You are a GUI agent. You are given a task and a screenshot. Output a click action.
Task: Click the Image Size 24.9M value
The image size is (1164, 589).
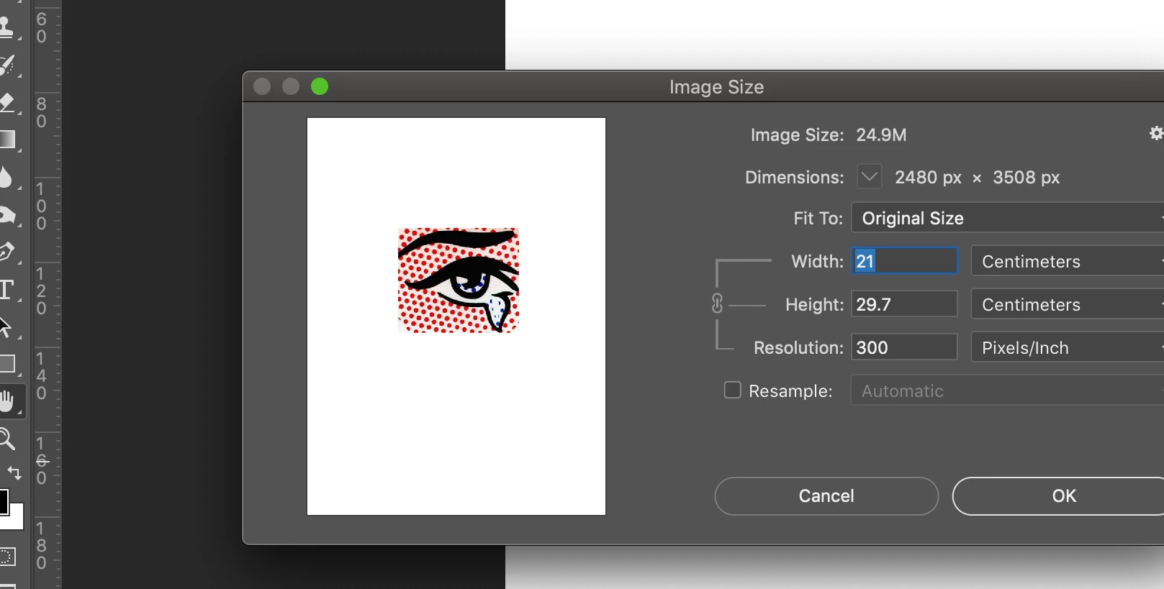tap(881, 135)
